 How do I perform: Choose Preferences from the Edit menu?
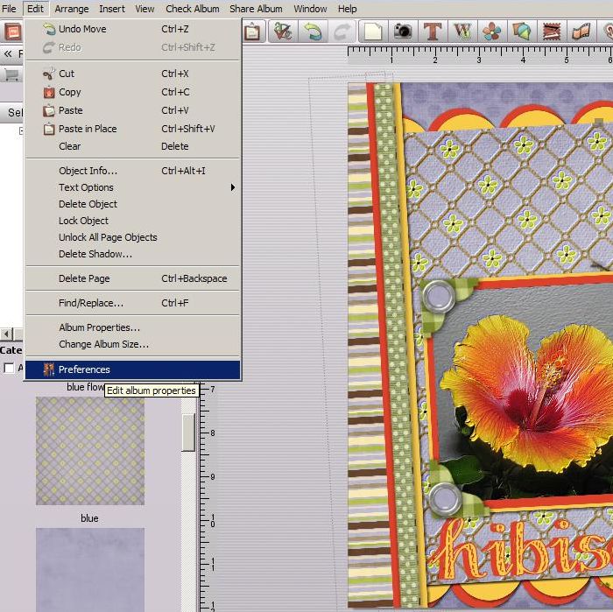84,369
